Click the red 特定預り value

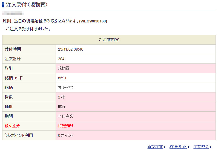pos(66,126)
